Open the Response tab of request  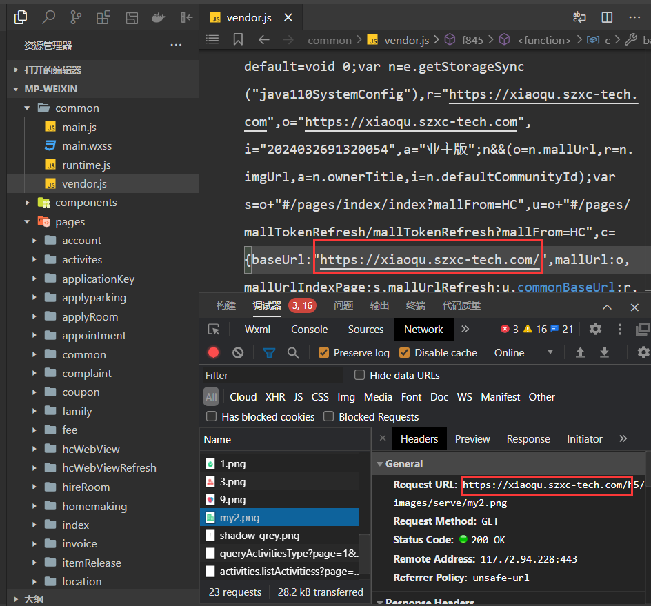pyautogui.click(x=528, y=439)
